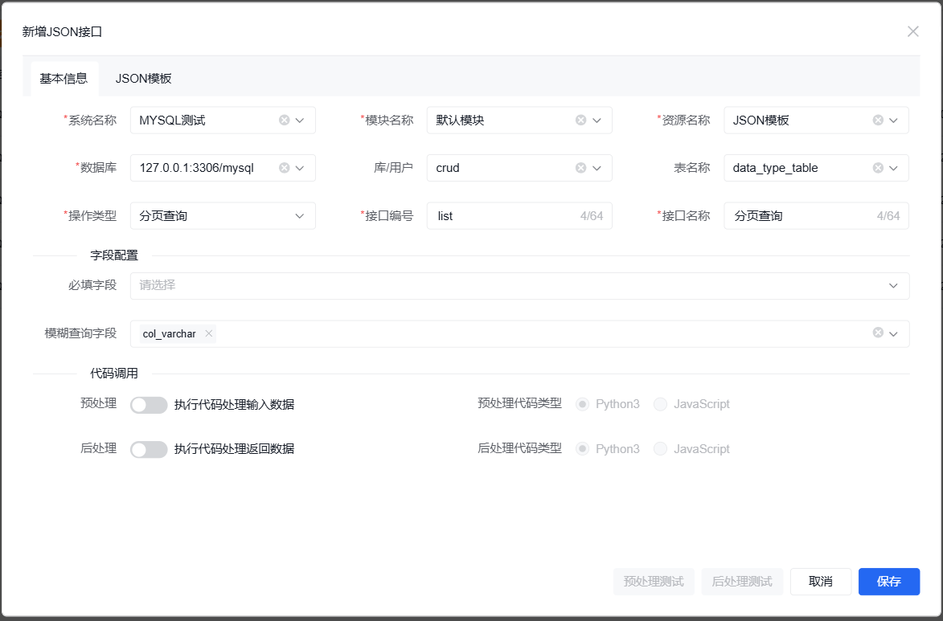
Task: Expand the 系统名称 dropdown arrow
Action: tap(300, 121)
